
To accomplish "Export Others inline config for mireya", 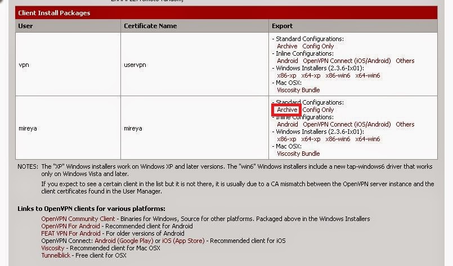I will tap(405, 124).
